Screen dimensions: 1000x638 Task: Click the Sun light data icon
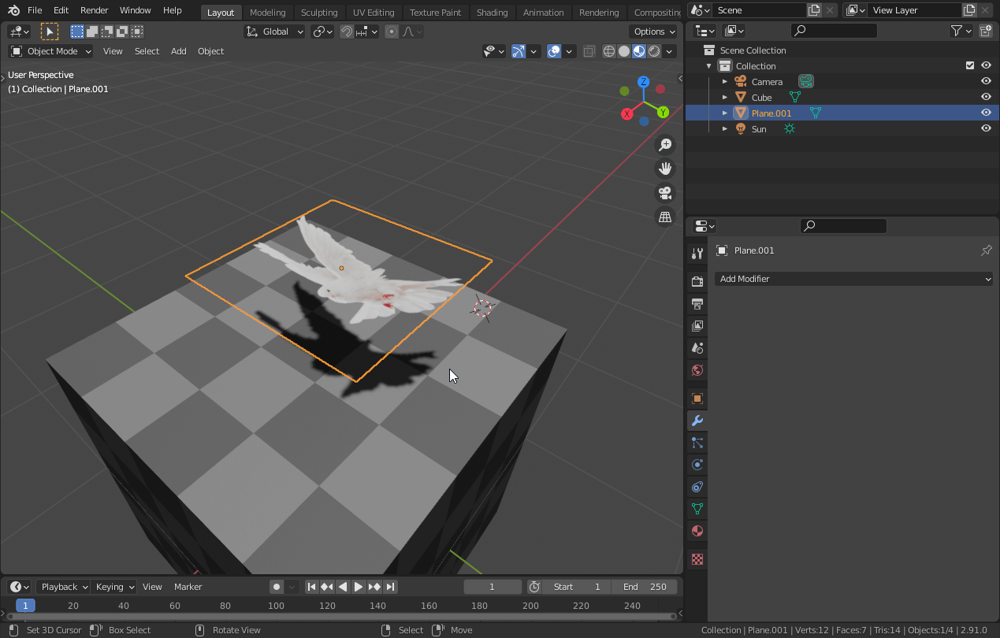tap(790, 128)
